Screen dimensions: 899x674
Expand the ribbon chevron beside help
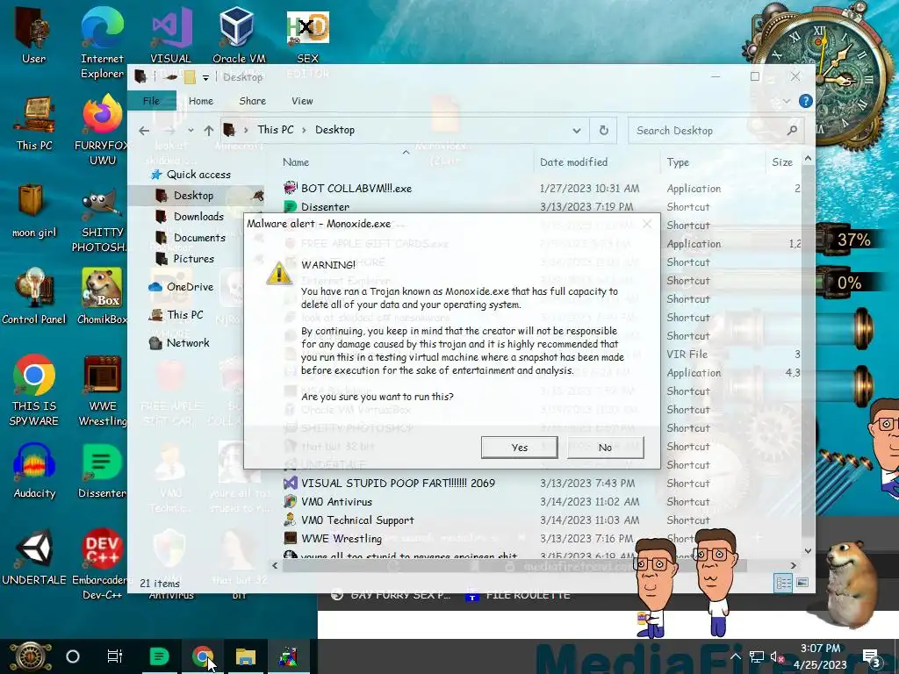(x=787, y=101)
